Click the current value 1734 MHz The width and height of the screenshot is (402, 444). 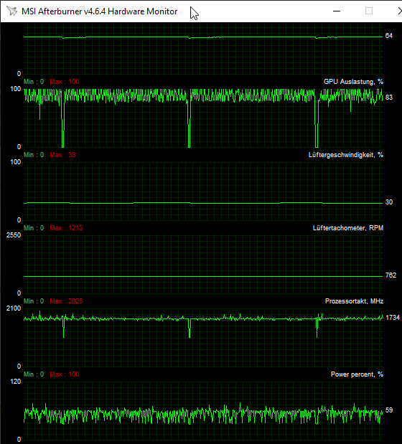coord(393,318)
